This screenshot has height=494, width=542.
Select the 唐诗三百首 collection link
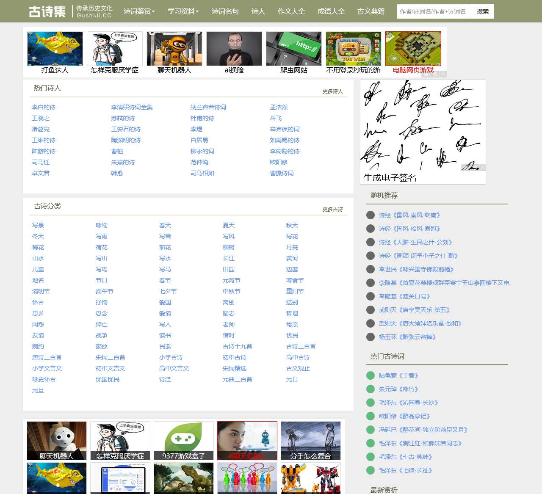pos(47,357)
